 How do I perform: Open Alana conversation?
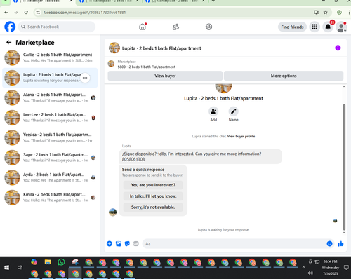point(50,97)
